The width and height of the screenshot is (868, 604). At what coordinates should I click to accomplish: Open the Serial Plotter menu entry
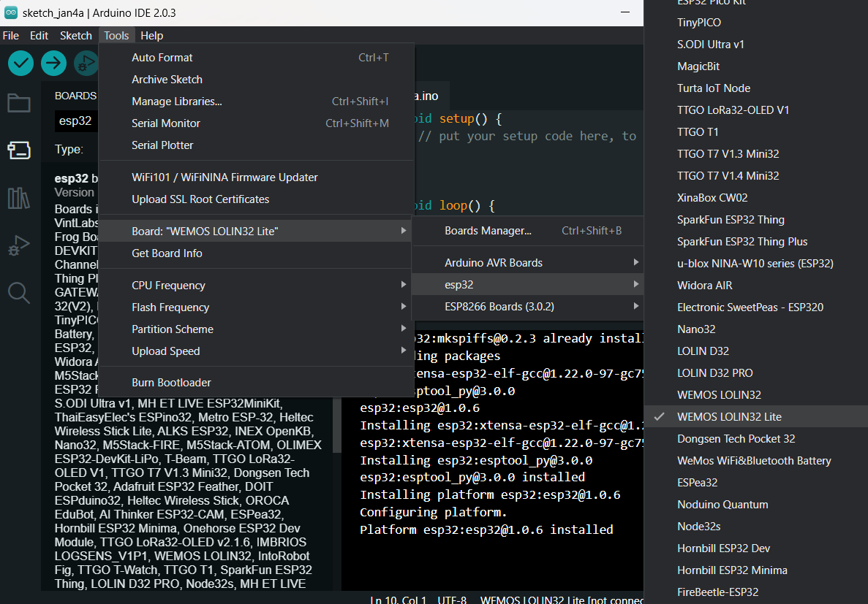click(x=256, y=145)
